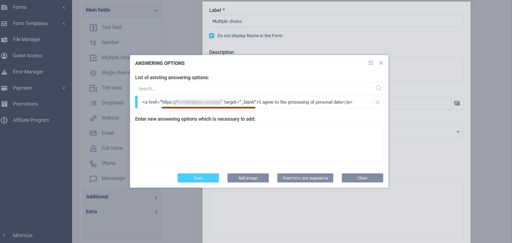Remove the existing answering option with X
The image size is (512, 243).
[378, 102]
